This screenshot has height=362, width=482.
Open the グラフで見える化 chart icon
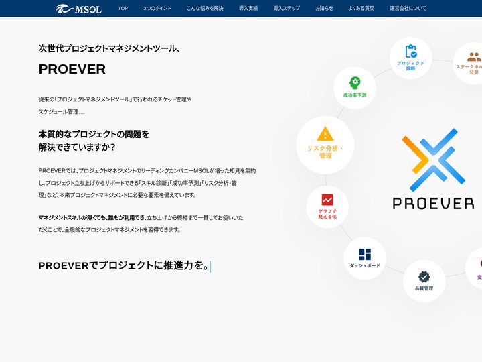[327, 200]
